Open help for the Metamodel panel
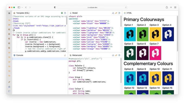This screenshot has height=103, width=185. 119,55
